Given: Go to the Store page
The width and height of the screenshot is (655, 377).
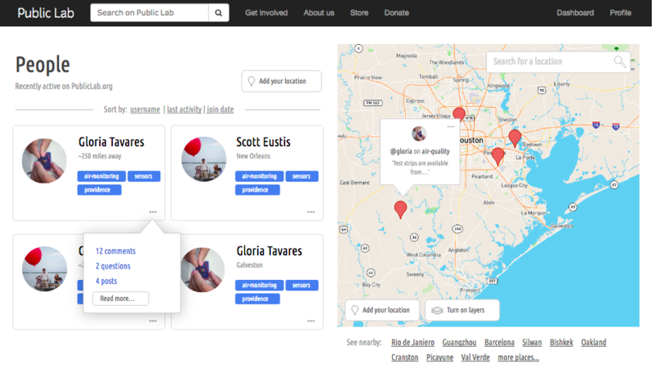Looking at the screenshot, I should (x=359, y=12).
